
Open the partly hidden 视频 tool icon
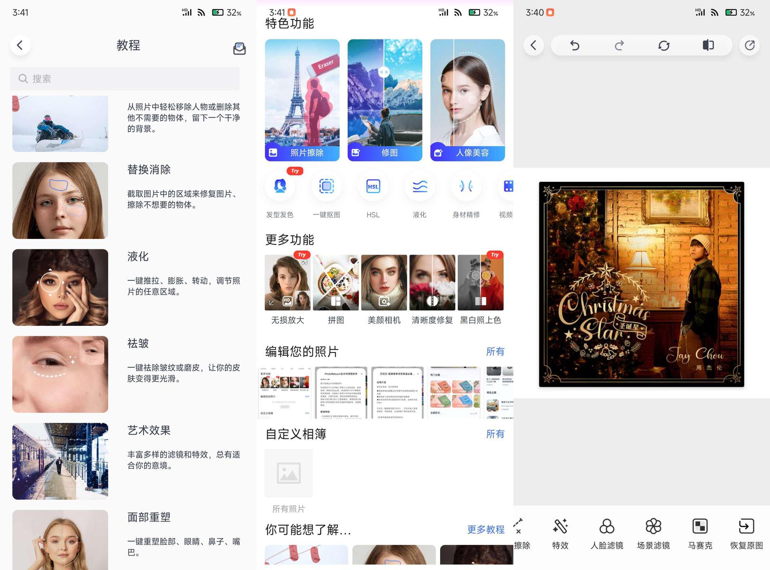(506, 186)
